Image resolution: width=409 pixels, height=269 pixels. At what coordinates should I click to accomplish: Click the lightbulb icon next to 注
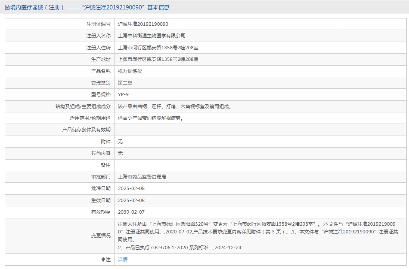[x=103, y=260]
